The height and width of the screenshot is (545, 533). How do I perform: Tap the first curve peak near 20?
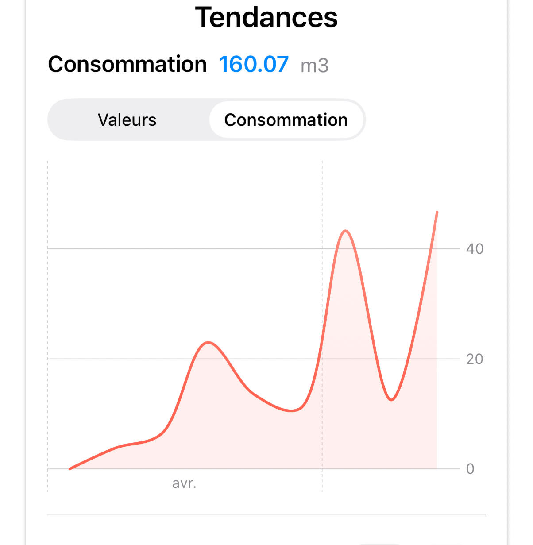pyautogui.click(x=208, y=342)
